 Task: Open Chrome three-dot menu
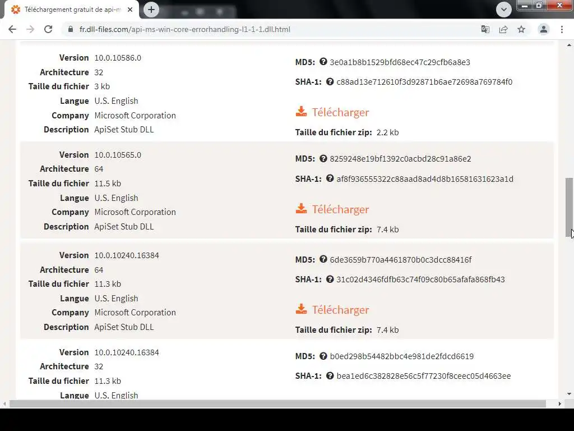562,29
